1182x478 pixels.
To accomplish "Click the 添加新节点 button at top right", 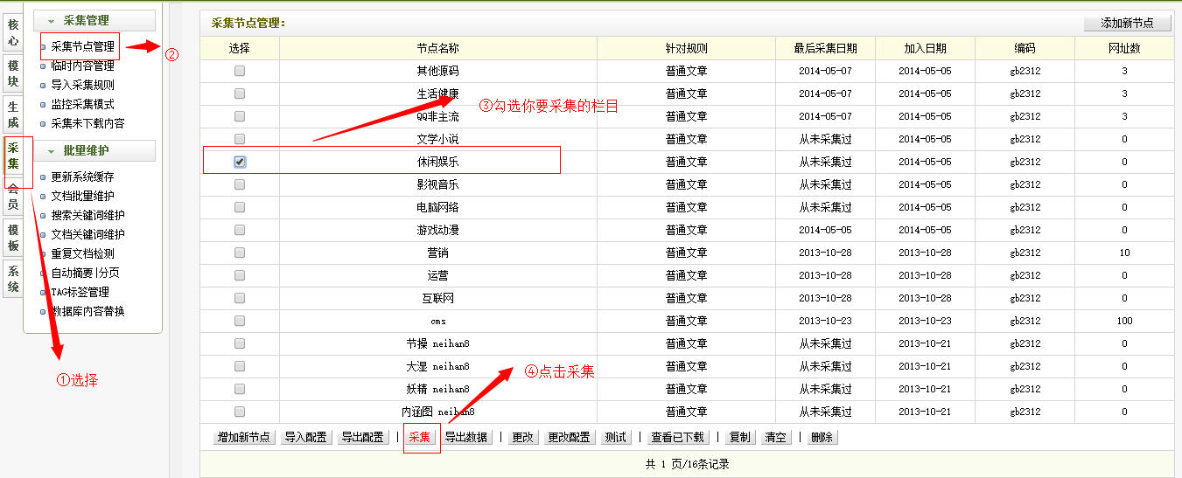I will point(1127,23).
